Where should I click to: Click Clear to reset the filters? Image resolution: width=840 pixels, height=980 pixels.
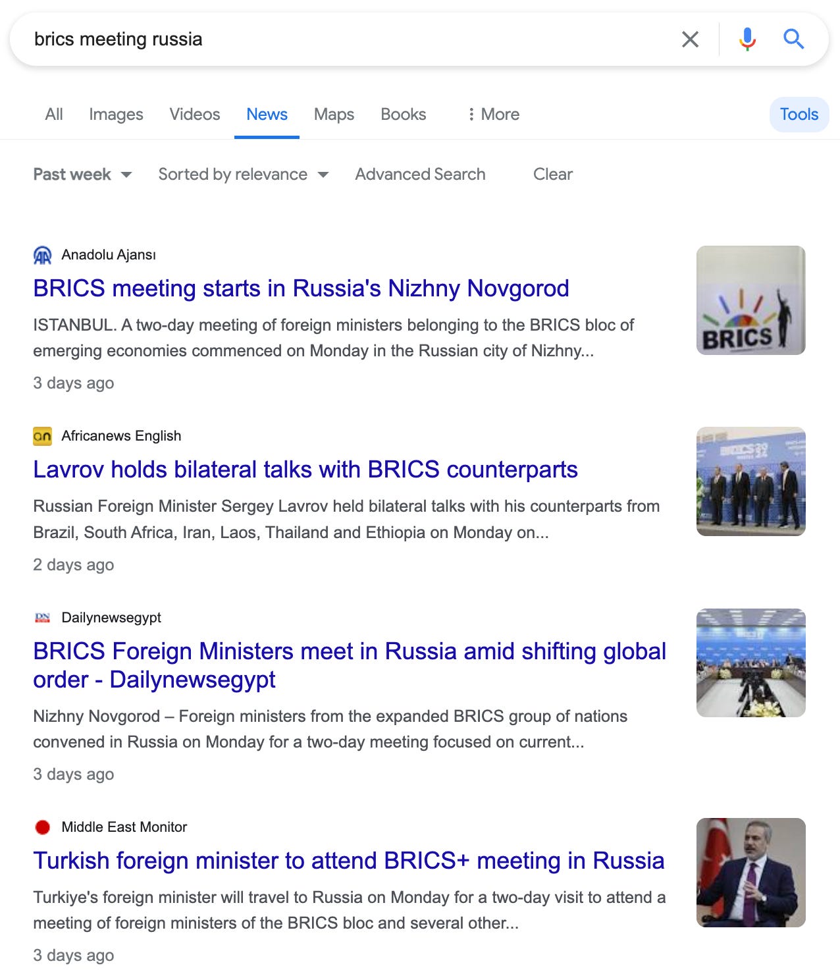[553, 175]
